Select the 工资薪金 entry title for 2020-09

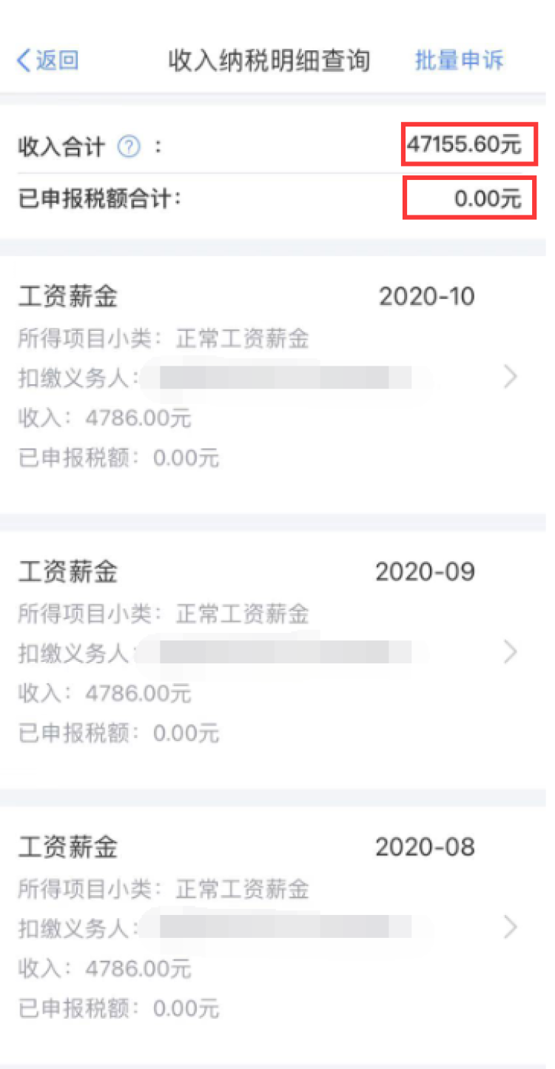click(67, 572)
